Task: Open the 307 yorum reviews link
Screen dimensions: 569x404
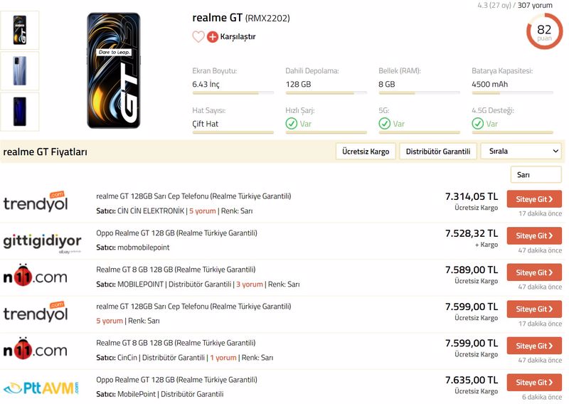Action: 535,5
